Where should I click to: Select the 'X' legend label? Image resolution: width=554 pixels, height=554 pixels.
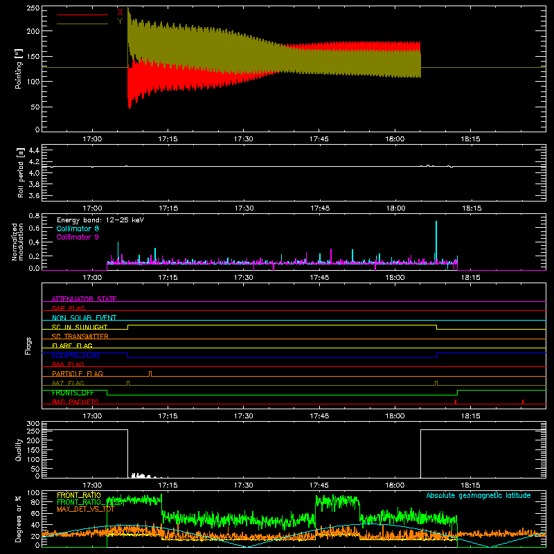point(120,12)
